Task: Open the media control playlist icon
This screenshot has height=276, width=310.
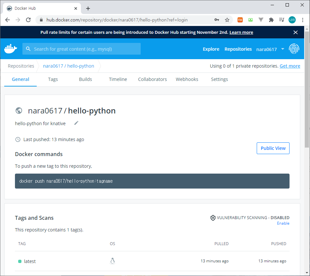Action: (x=281, y=20)
